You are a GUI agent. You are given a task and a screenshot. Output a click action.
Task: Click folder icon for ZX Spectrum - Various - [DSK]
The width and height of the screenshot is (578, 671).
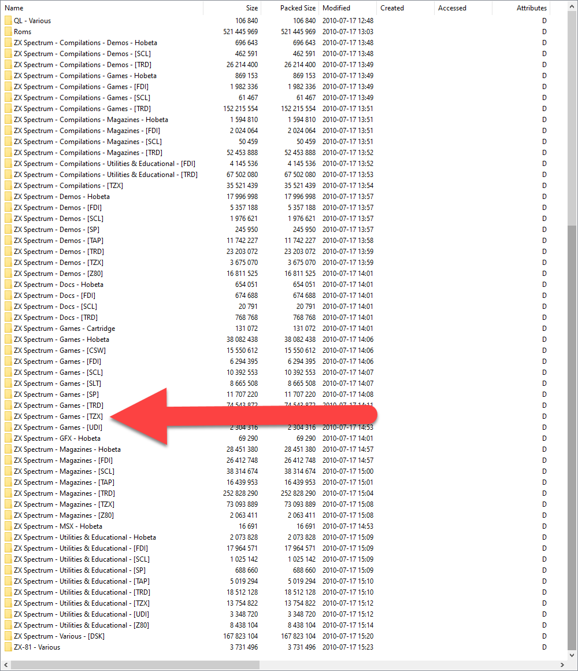point(8,636)
